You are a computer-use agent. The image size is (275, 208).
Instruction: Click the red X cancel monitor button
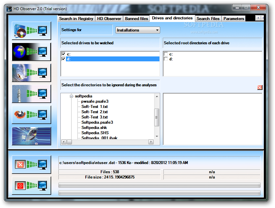(x=32, y=164)
